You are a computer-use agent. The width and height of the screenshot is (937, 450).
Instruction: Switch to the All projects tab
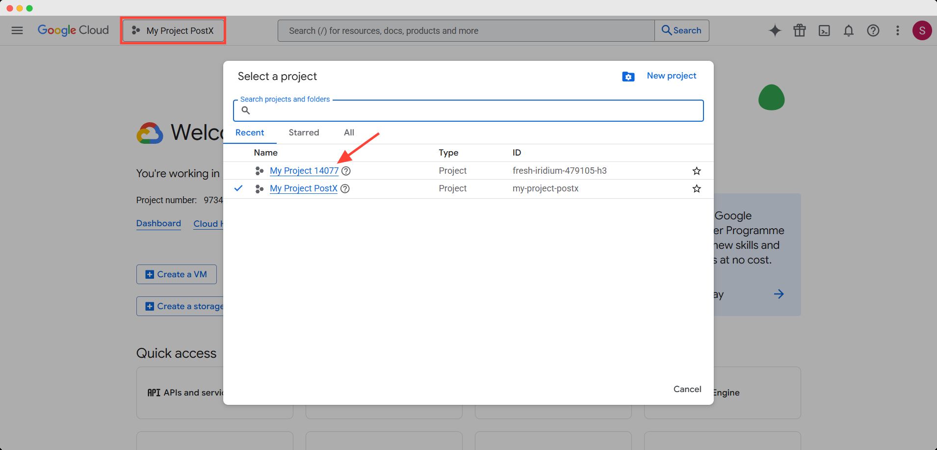pyautogui.click(x=349, y=132)
